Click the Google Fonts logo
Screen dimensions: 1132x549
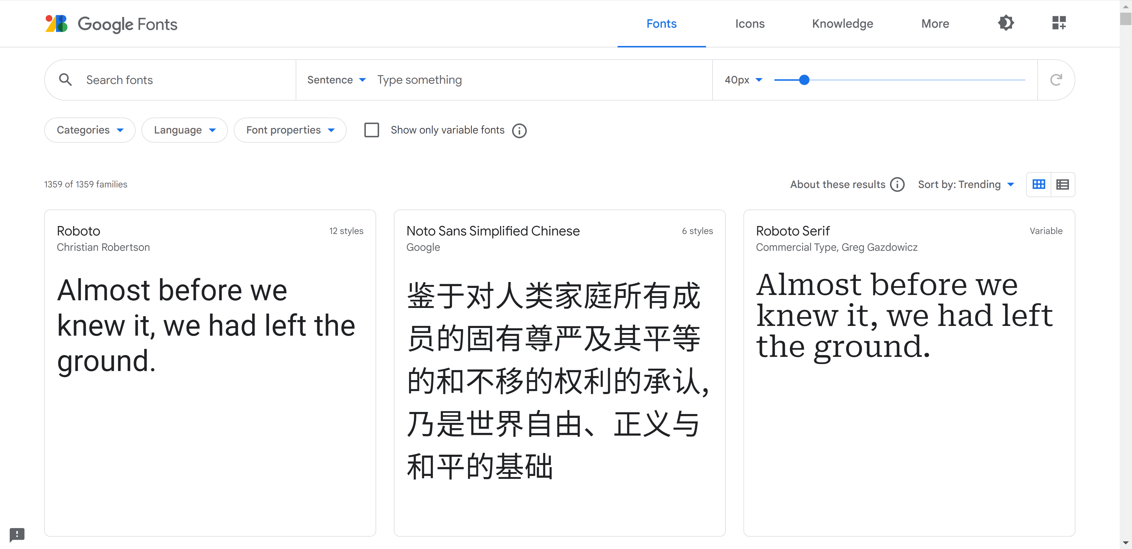[x=111, y=24]
